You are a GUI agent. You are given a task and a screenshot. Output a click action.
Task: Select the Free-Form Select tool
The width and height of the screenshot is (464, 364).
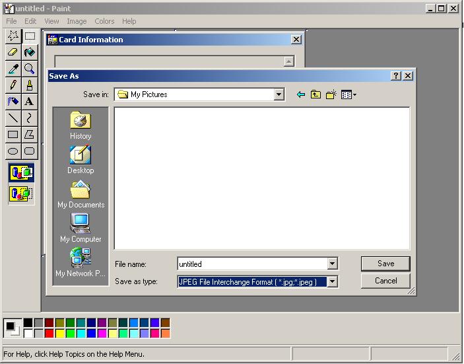click(x=13, y=36)
